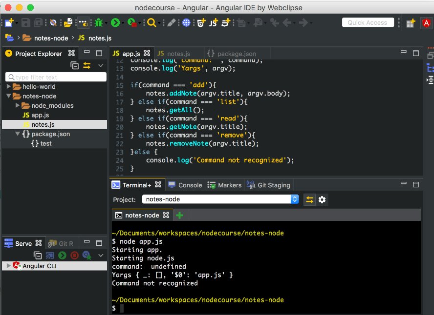
Task: Click the new JS file icon
Action: coord(213,22)
